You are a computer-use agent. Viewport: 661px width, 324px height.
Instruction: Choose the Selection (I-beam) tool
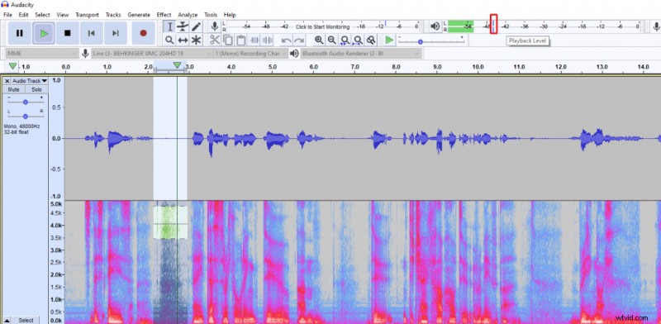(x=169, y=26)
